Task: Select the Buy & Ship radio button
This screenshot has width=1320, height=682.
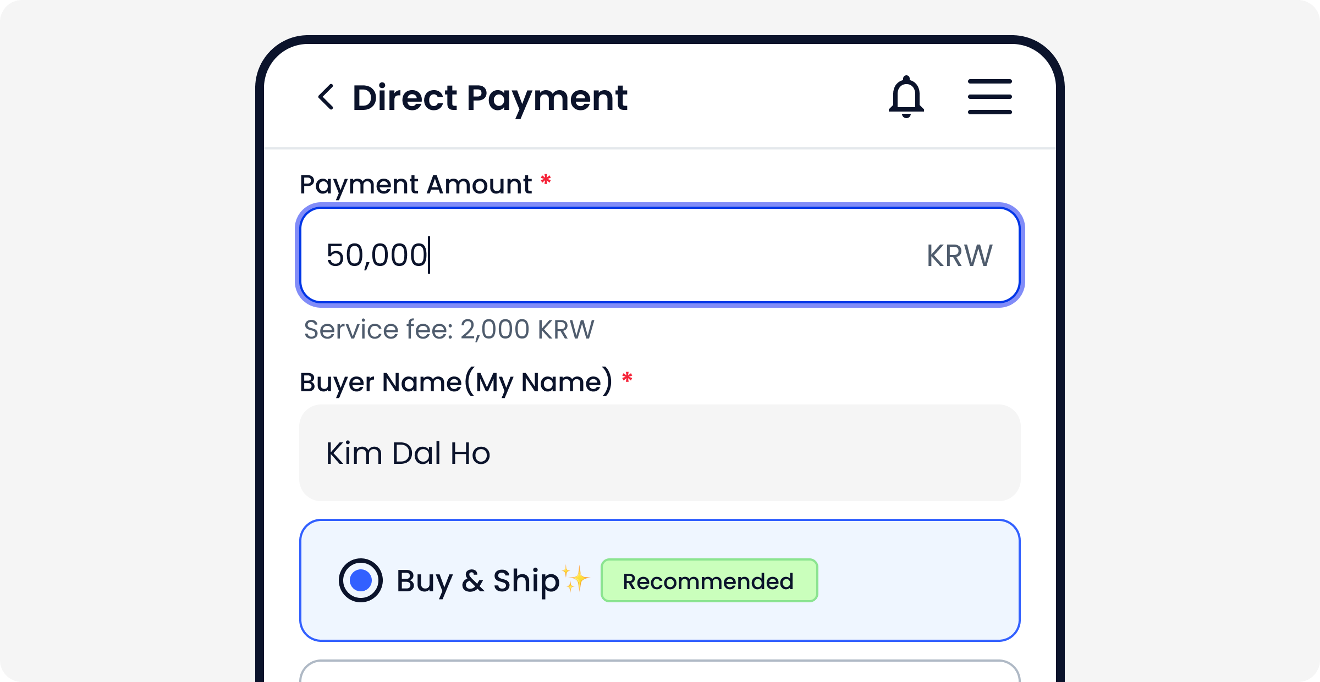Action: click(x=361, y=580)
